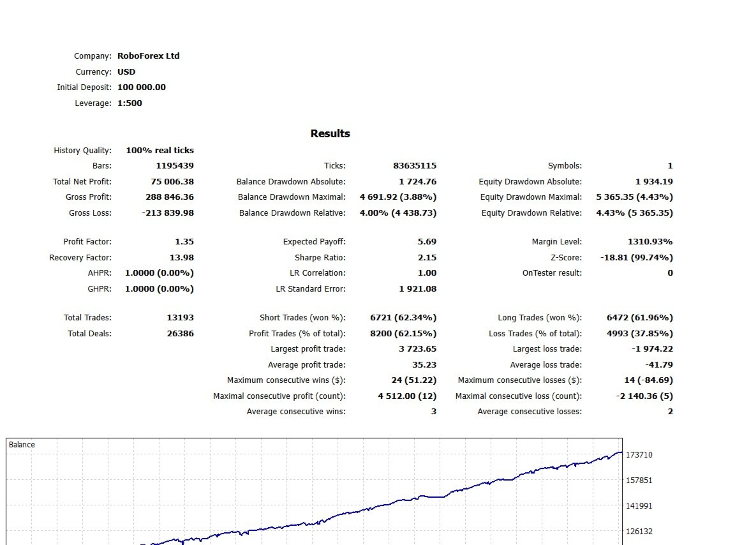Select chart axis value 141991

coord(639,506)
